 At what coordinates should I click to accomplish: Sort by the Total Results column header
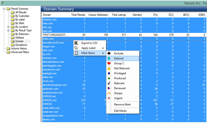(x=78, y=15)
